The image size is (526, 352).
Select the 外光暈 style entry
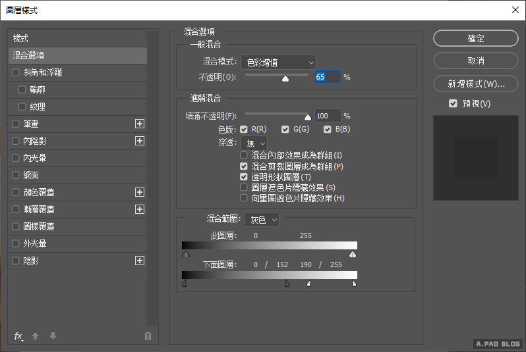(34, 243)
